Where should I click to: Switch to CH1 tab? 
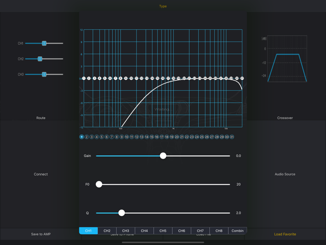point(88,231)
